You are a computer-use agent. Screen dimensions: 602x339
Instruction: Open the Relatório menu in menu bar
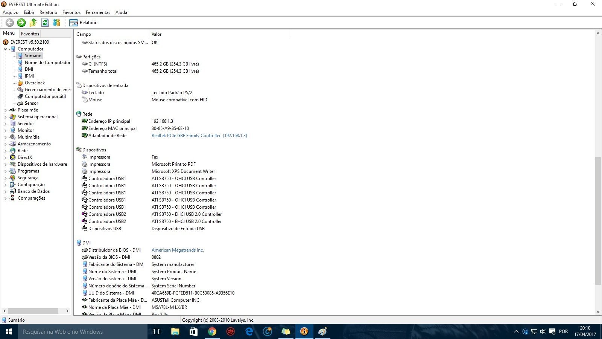coord(48,12)
